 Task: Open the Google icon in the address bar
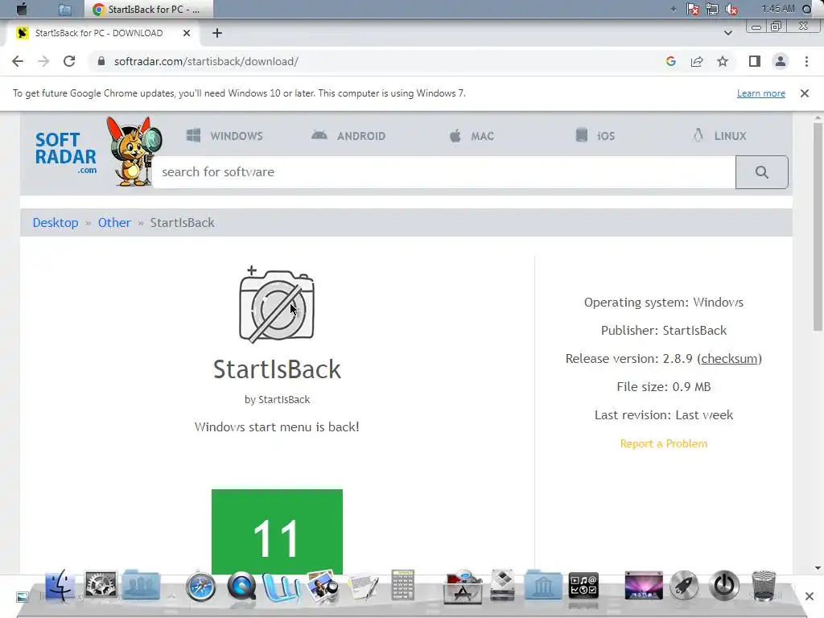pyautogui.click(x=670, y=61)
